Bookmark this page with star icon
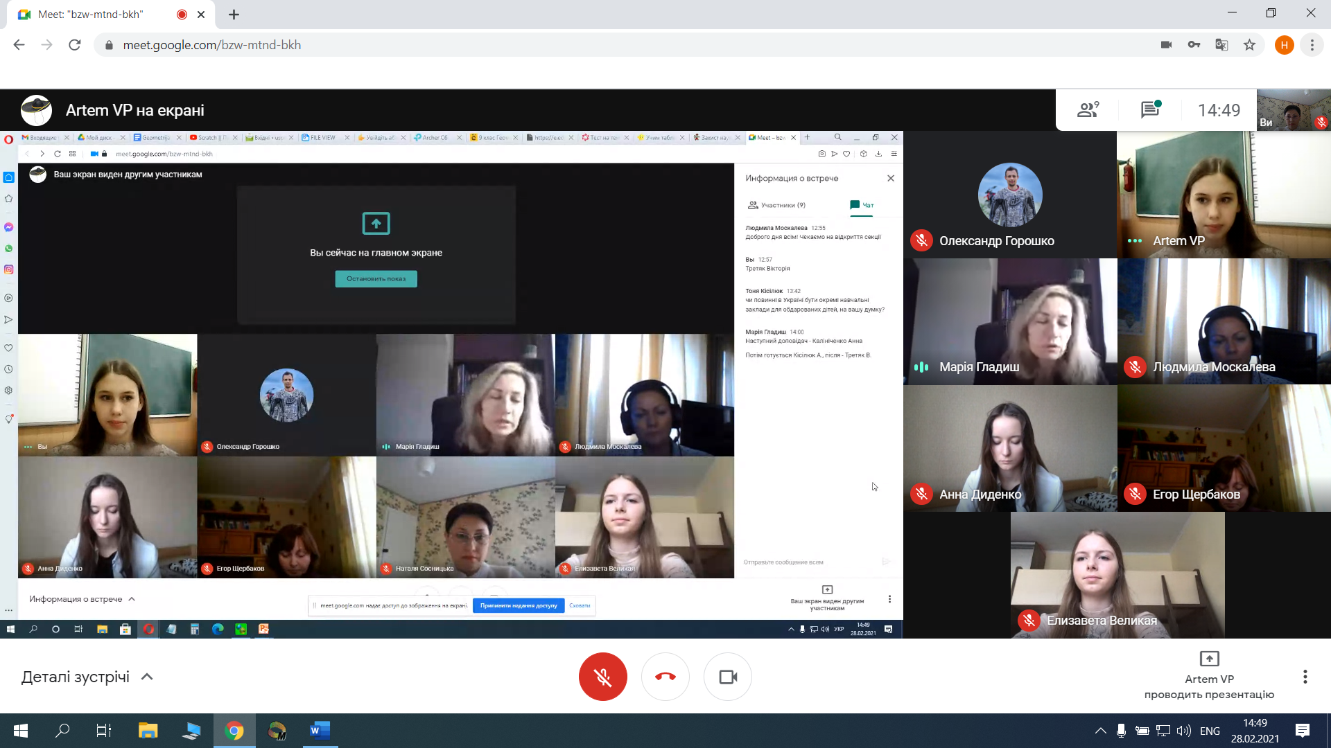This screenshot has height=748, width=1331. [1249, 45]
